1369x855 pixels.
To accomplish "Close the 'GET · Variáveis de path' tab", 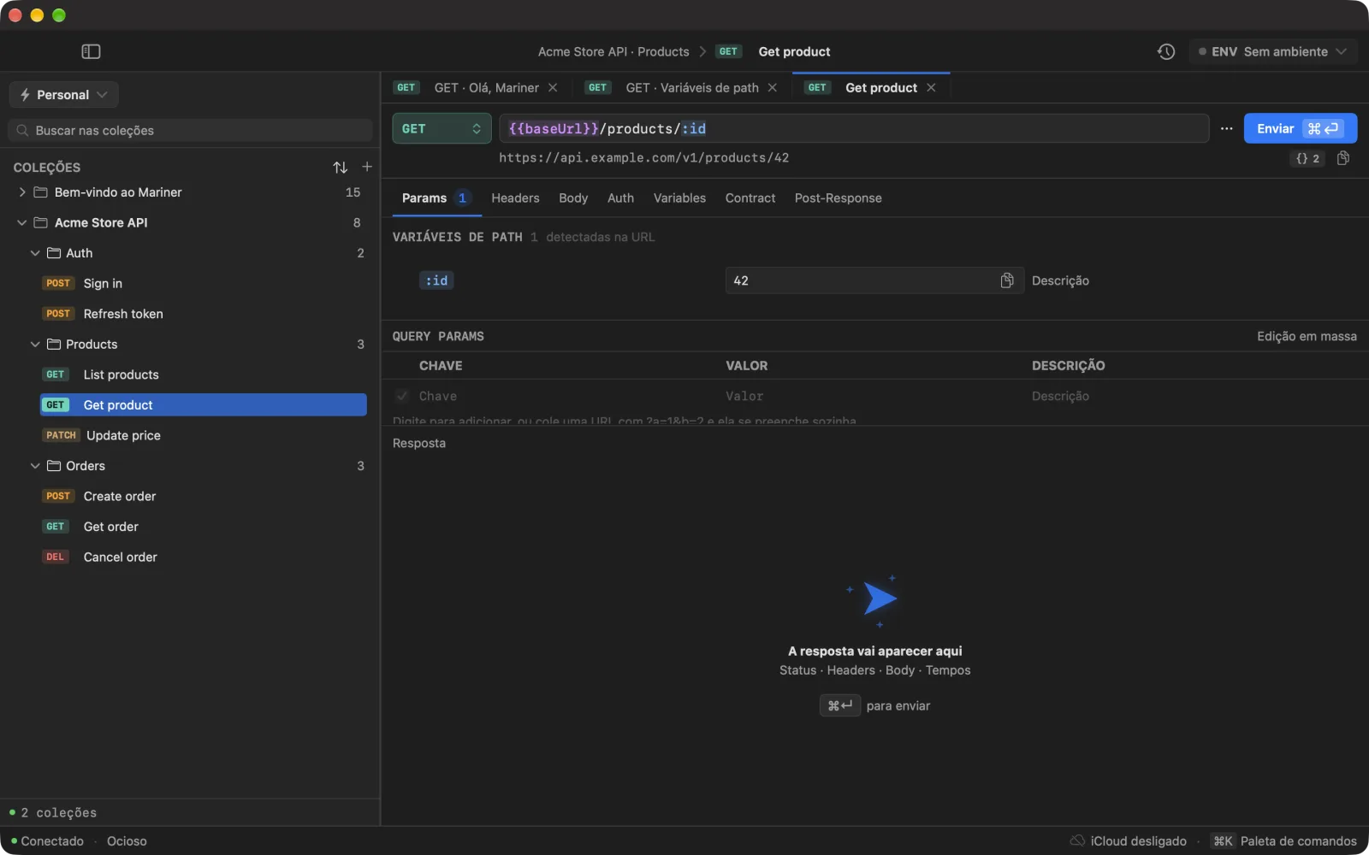I will click(773, 88).
